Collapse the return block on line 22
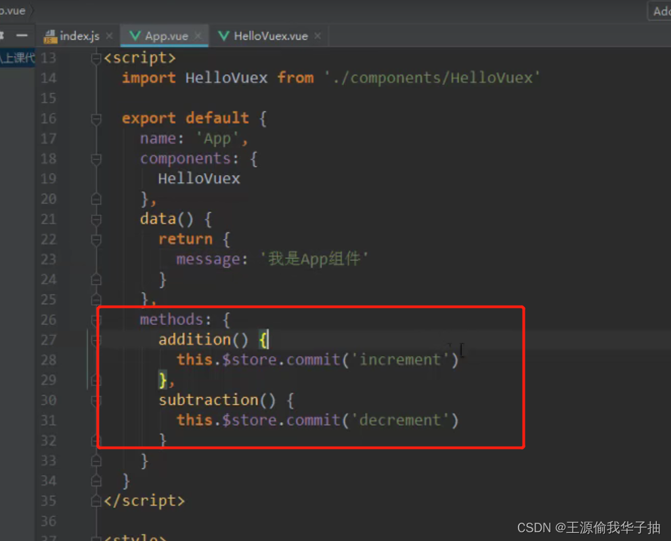Viewport: 671px width, 541px height. pos(96,239)
